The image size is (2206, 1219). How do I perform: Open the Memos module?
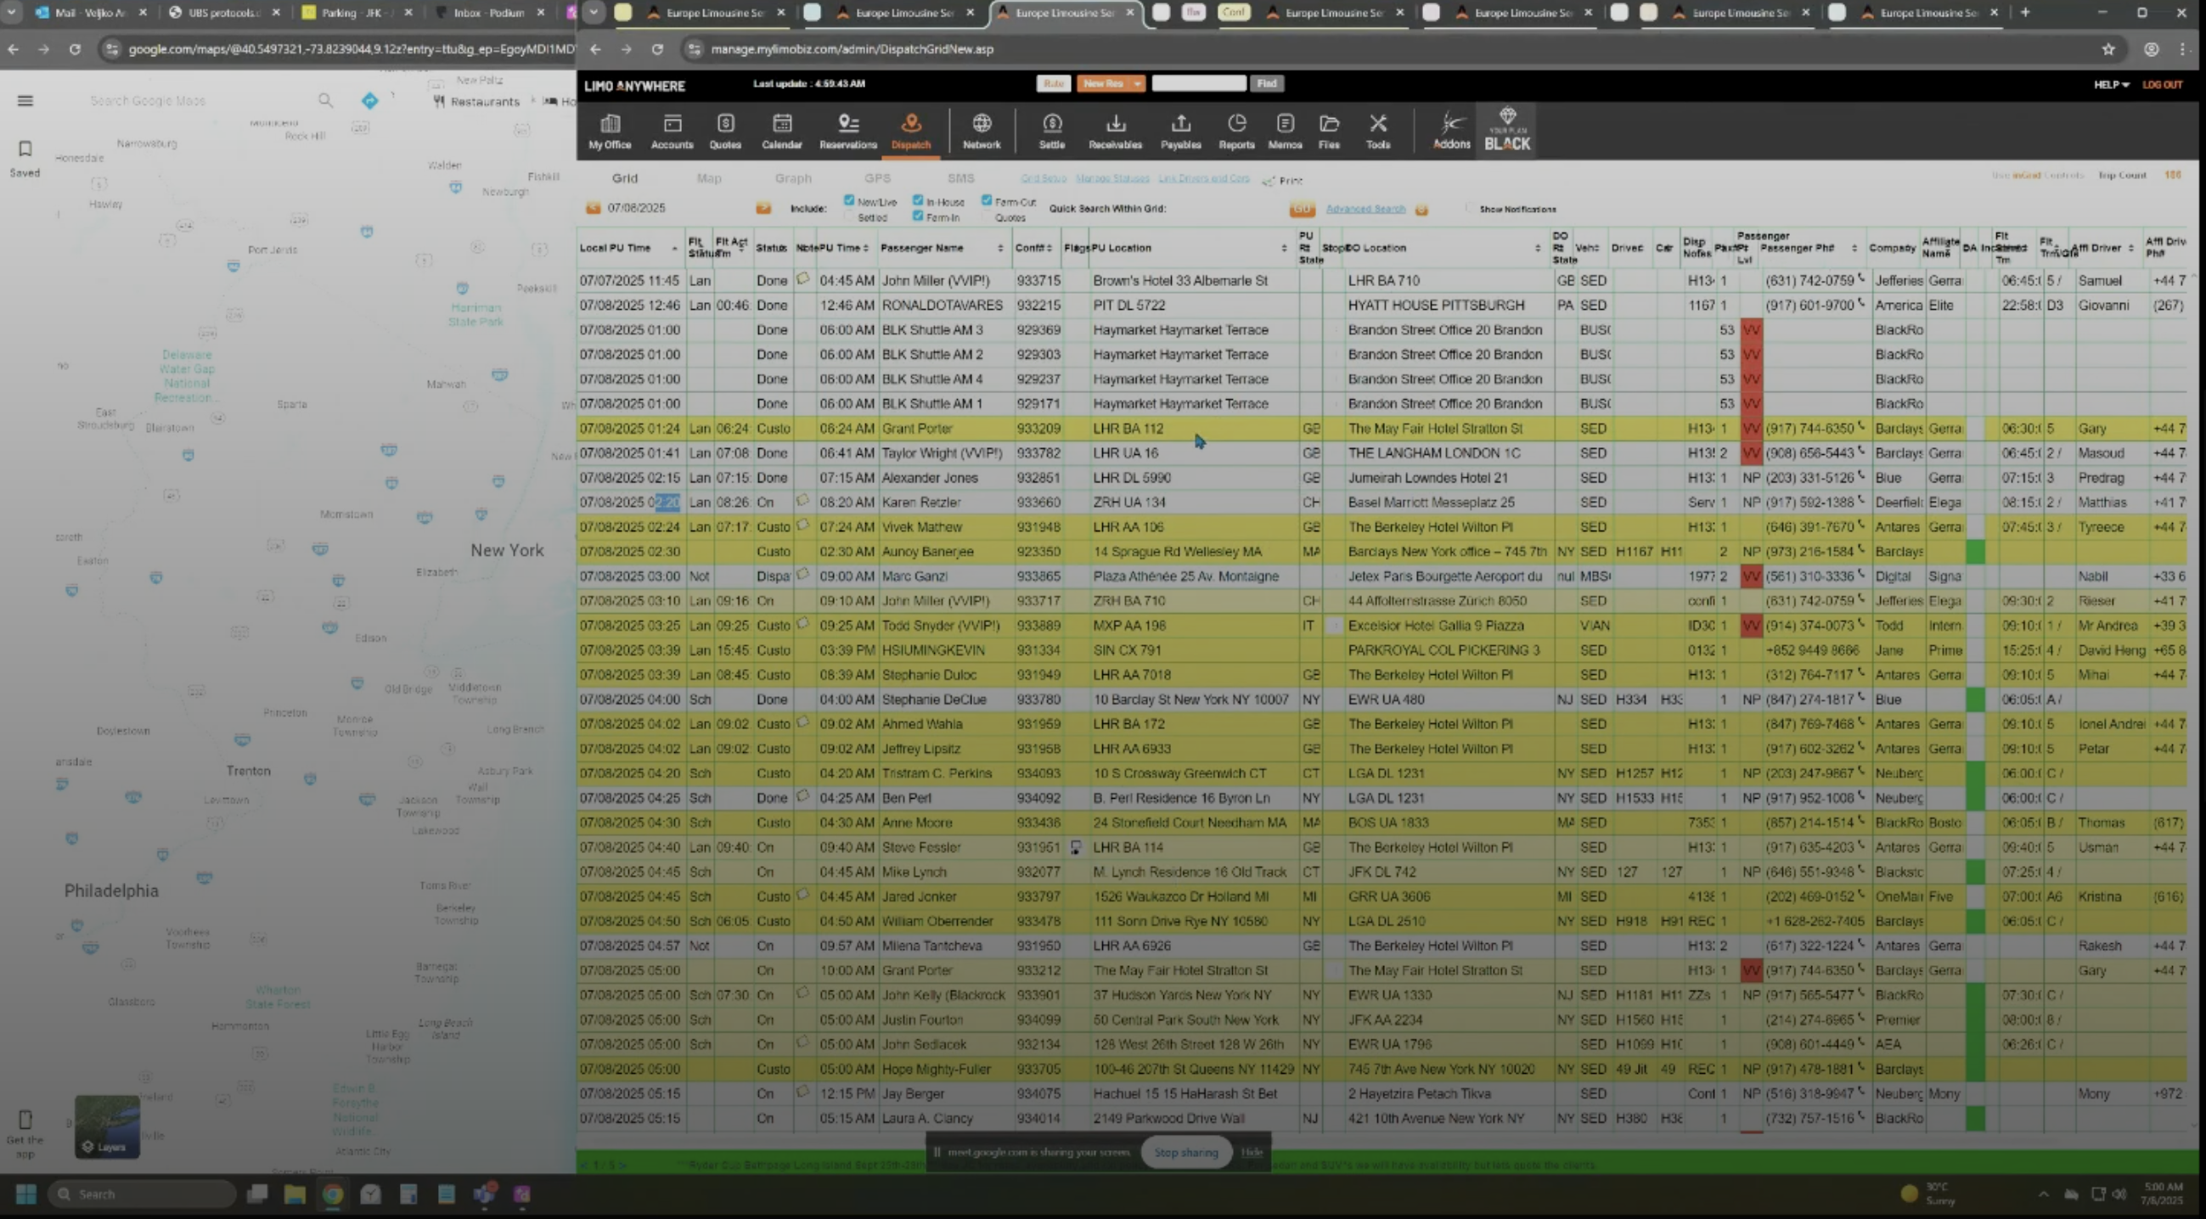(1285, 130)
